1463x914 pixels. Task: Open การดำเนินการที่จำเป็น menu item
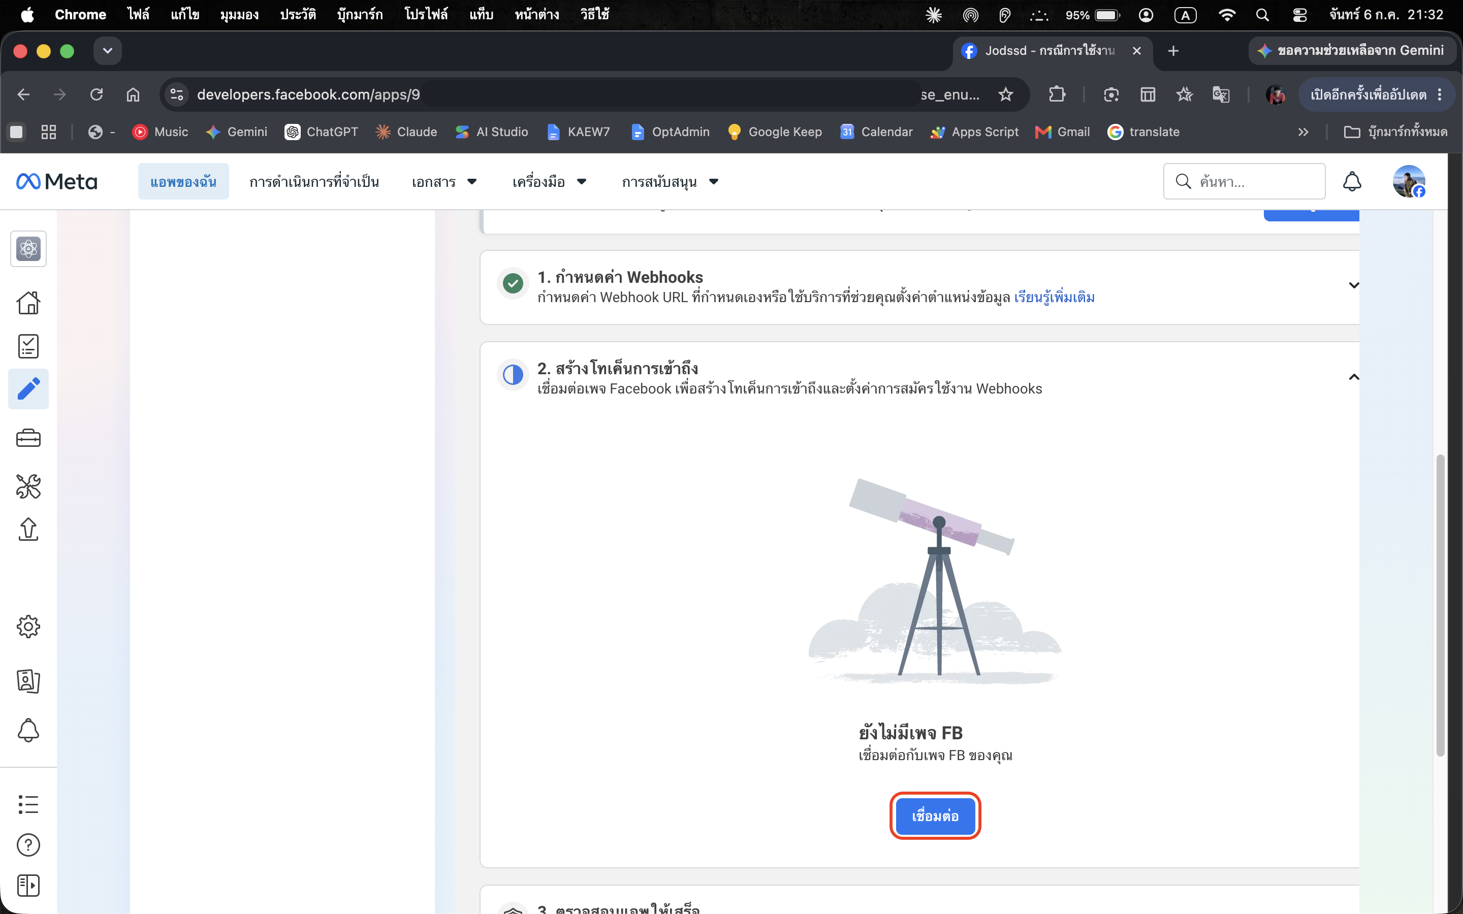(x=314, y=181)
